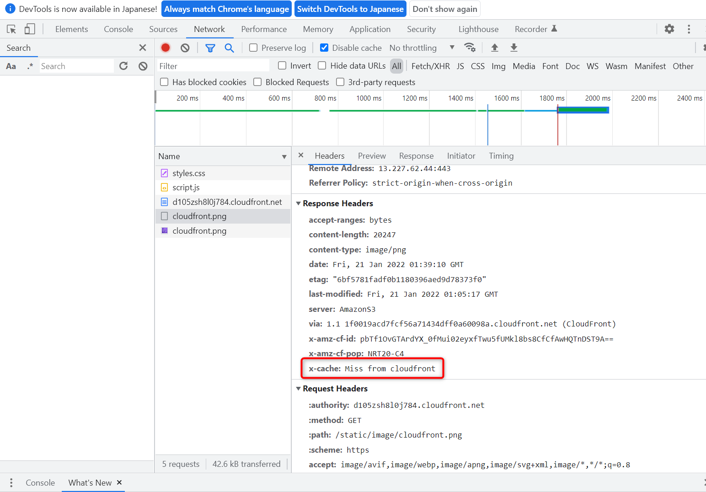
Task: Import HAR file upload icon
Action: (x=494, y=48)
